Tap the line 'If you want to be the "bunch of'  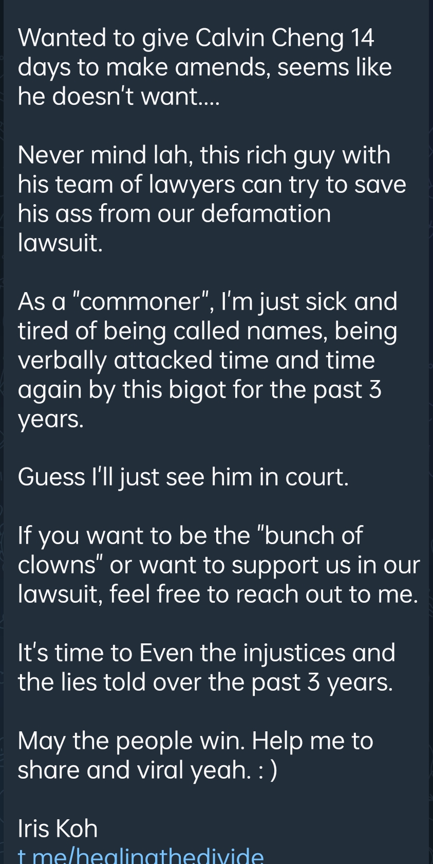point(191,536)
